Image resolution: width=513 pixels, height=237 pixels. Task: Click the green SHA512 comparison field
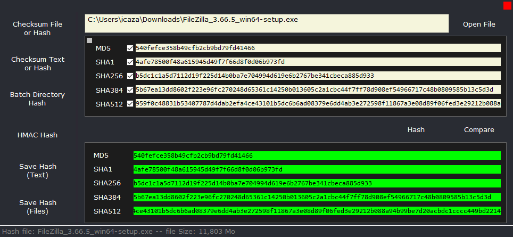pos(317,211)
